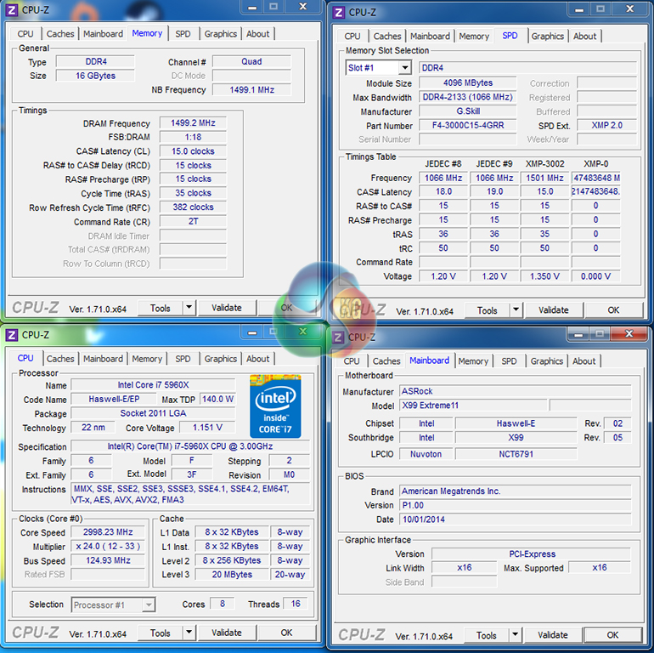Click CPU-Z app icon in Memory window title bar

coord(12,9)
